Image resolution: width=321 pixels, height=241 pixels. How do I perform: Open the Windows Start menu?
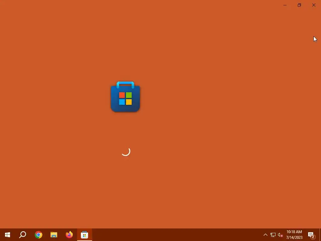point(8,235)
